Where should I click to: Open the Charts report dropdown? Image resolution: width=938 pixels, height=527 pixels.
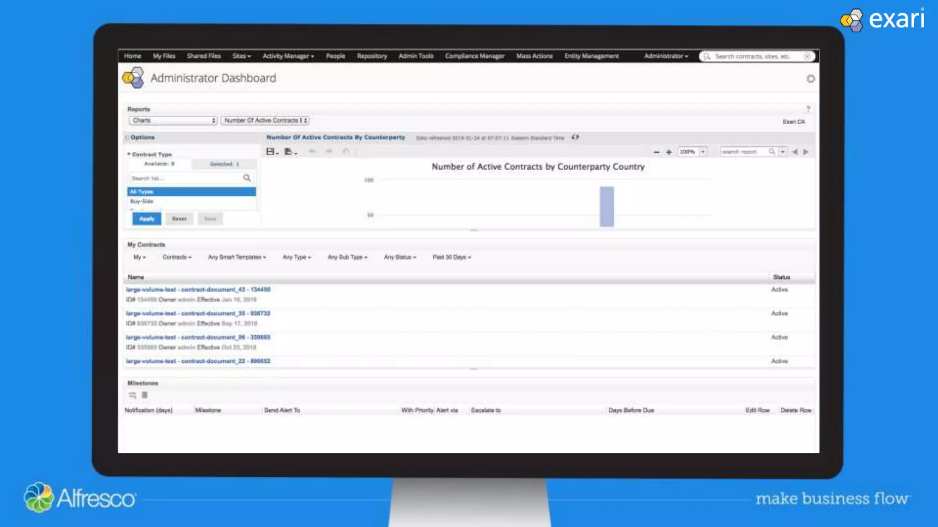point(173,120)
